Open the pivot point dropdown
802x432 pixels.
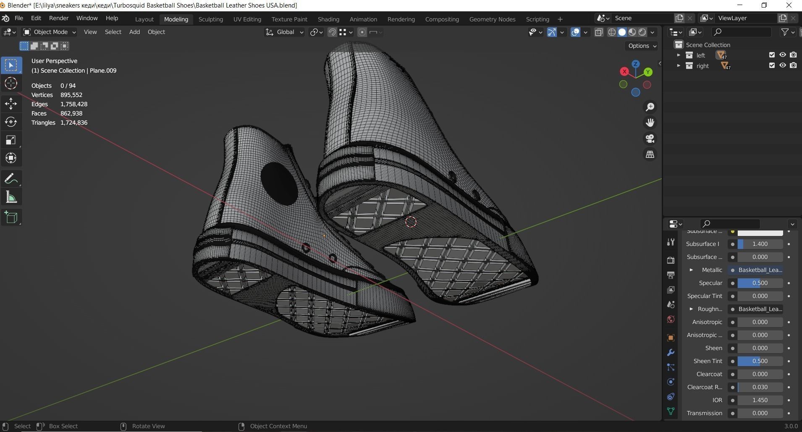coord(316,32)
